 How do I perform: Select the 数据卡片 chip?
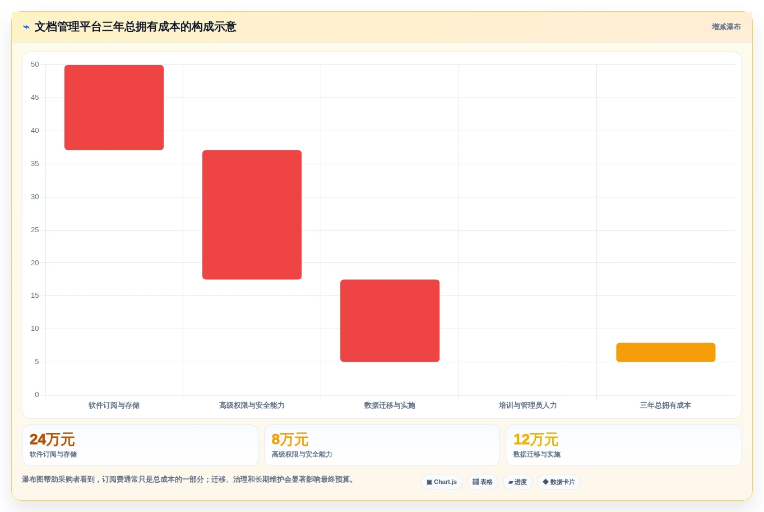click(558, 482)
